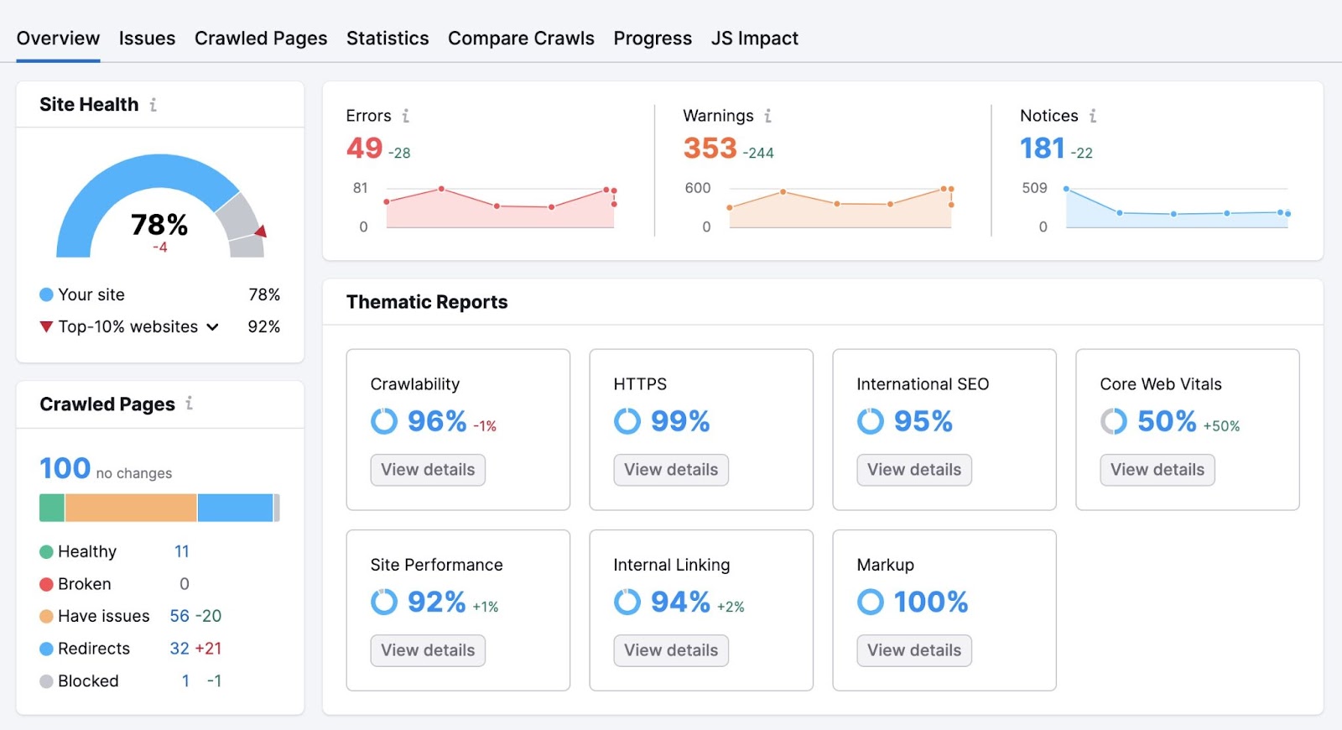Click the Warnings info icon
The width and height of the screenshot is (1342, 730).
click(767, 116)
